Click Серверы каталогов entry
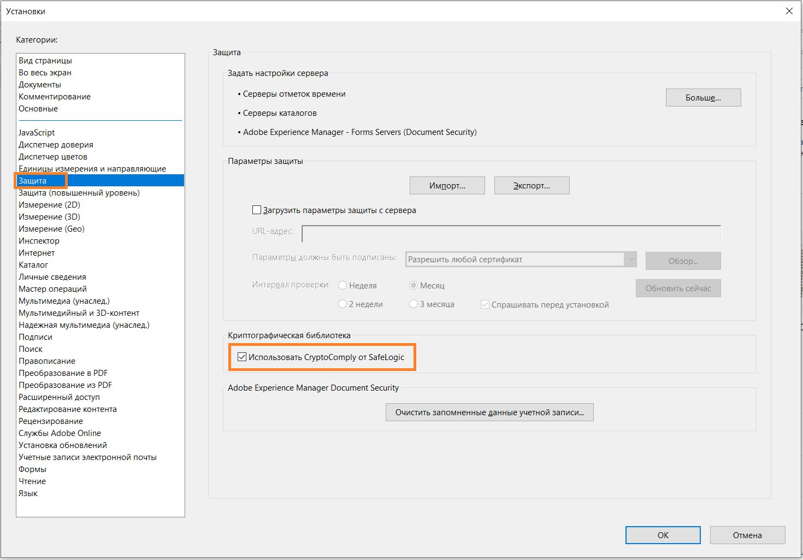 click(x=280, y=113)
